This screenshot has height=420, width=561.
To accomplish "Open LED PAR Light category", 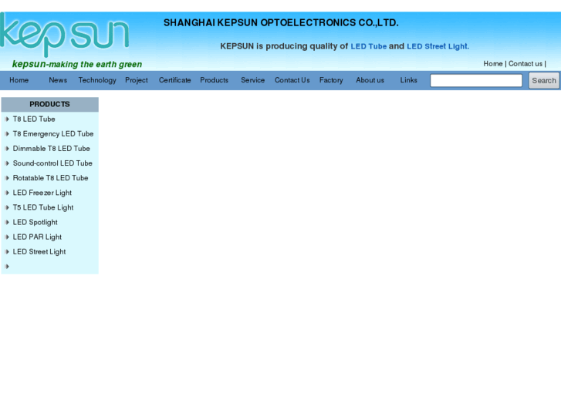I will pyautogui.click(x=37, y=237).
